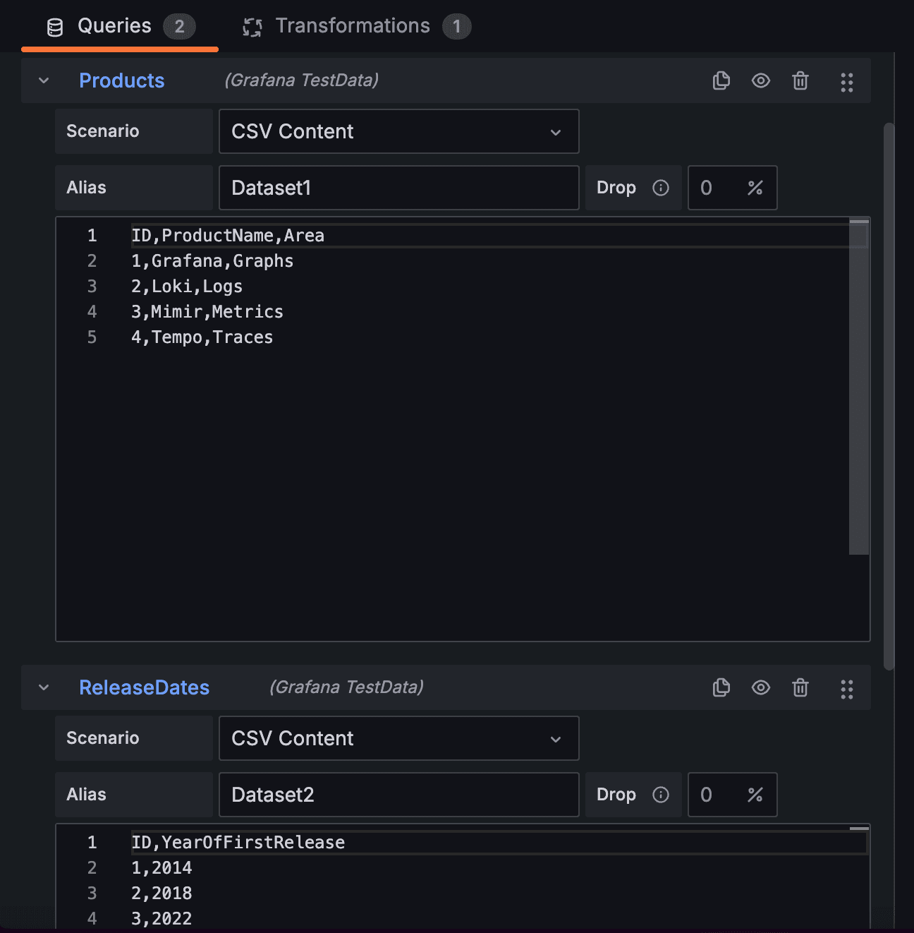Delete the Products query
The width and height of the screenshot is (914, 933).
[800, 80]
